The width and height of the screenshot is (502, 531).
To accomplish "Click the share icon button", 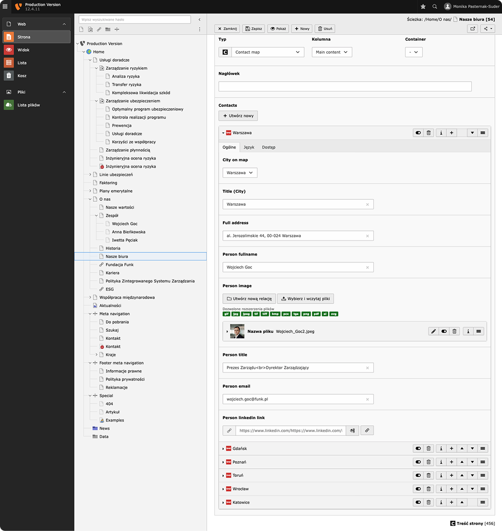I will [x=487, y=29].
